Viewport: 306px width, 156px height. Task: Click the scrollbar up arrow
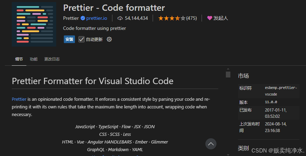[x=228, y=69]
